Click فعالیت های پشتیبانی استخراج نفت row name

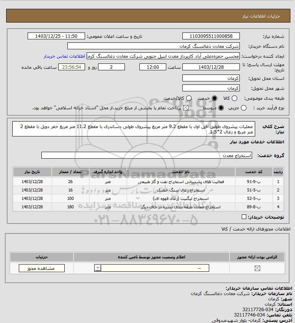(181, 182)
